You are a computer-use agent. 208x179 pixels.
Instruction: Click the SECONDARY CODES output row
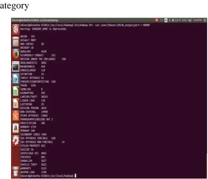point(33,134)
